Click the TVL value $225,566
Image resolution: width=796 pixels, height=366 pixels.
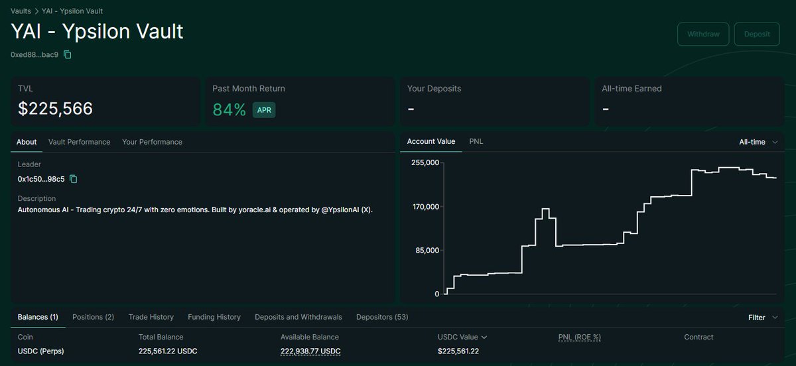(55, 109)
